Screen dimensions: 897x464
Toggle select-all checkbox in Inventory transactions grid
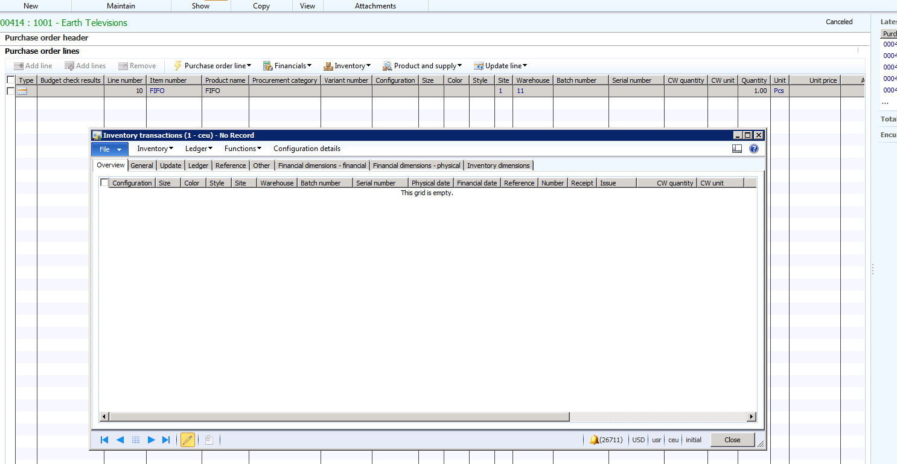point(104,182)
